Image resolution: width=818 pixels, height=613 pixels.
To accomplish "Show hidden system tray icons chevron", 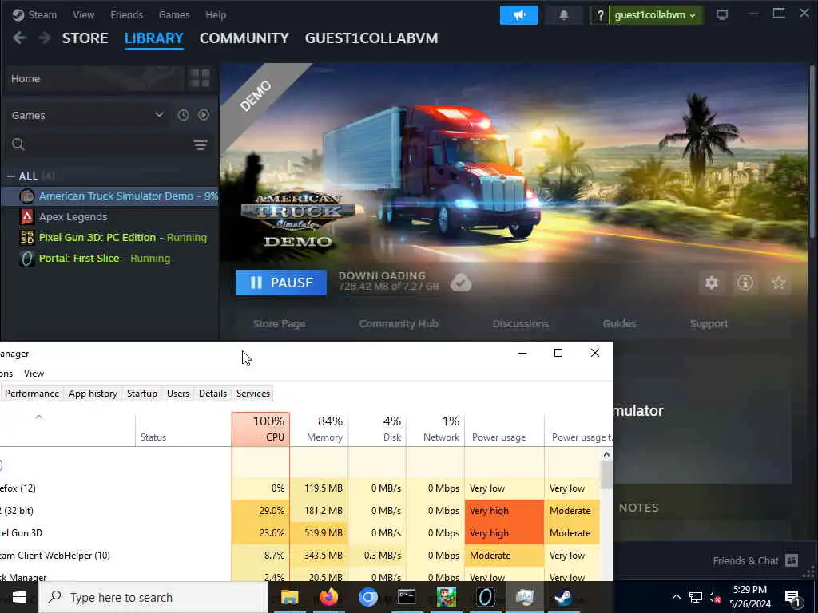I will coord(676,597).
